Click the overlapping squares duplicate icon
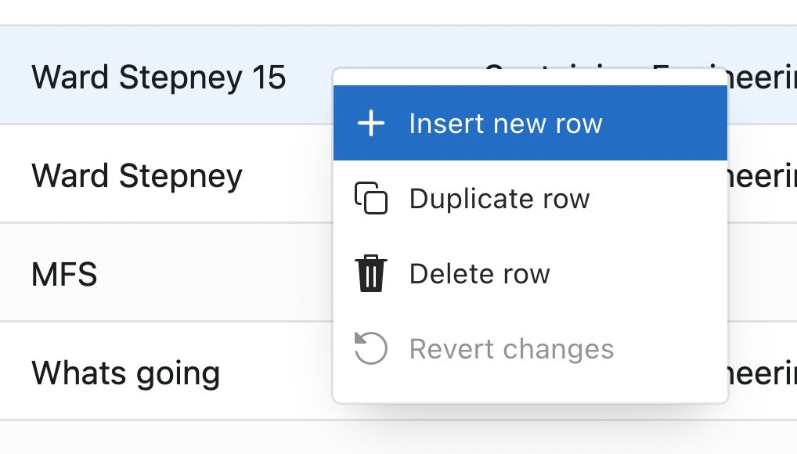The image size is (797, 454). point(371,198)
